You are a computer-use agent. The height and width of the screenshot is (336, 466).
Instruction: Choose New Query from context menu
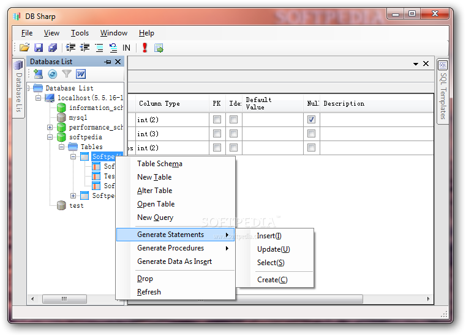click(175, 217)
